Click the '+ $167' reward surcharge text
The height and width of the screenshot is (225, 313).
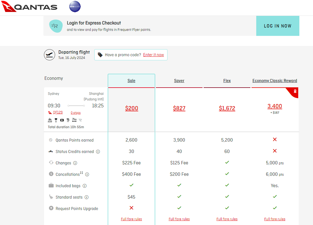(275, 113)
